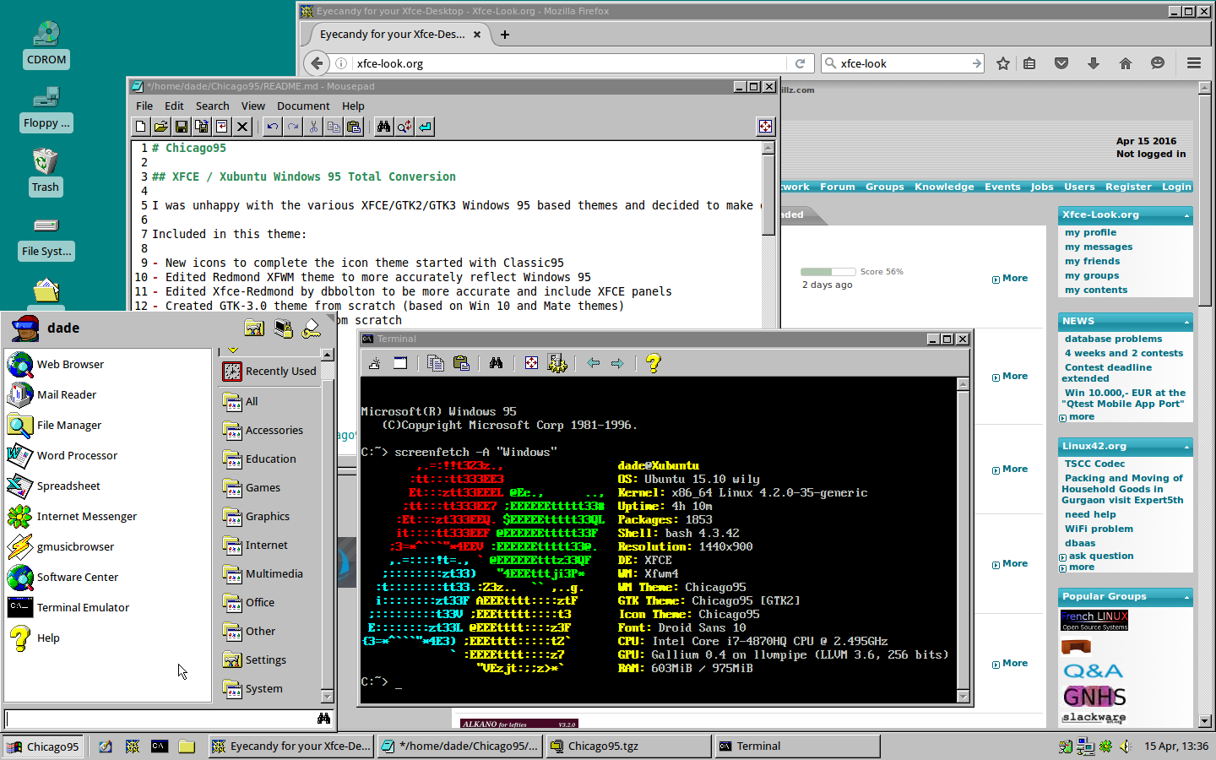Launch Web Browser from favorites list
The image size is (1216, 760).
point(107,365)
